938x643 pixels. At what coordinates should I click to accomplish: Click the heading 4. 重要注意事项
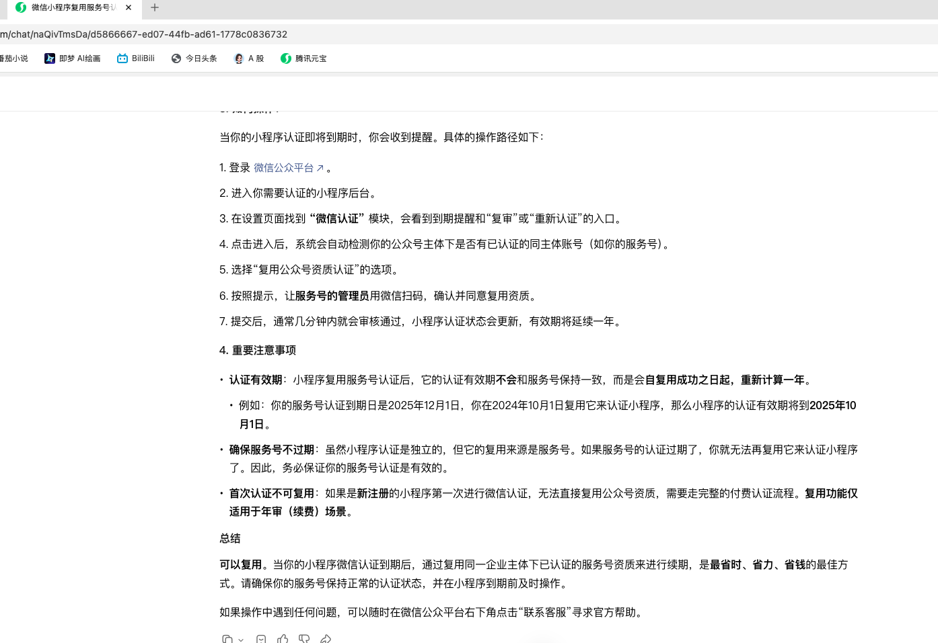point(258,350)
